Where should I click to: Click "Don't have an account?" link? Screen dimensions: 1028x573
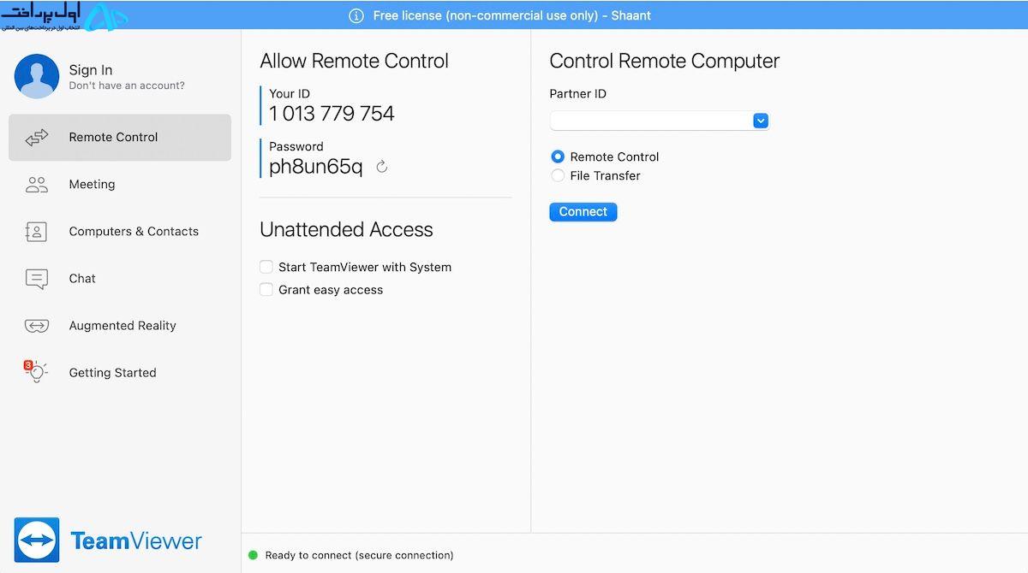pyautogui.click(x=127, y=86)
